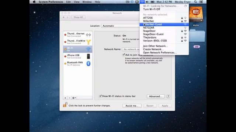
Task: Click the Apply button
Action: pos(165,106)
